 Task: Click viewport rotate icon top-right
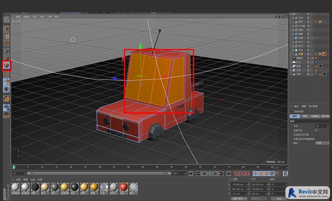283,17
